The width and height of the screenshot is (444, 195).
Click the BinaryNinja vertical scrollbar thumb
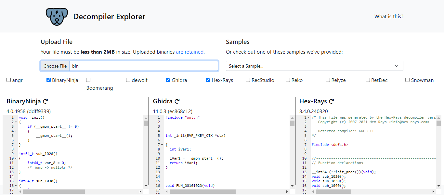[146, 123]
